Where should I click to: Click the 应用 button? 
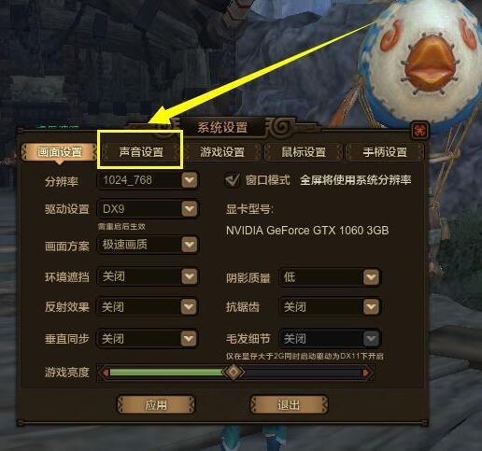(x=156, y=404)
